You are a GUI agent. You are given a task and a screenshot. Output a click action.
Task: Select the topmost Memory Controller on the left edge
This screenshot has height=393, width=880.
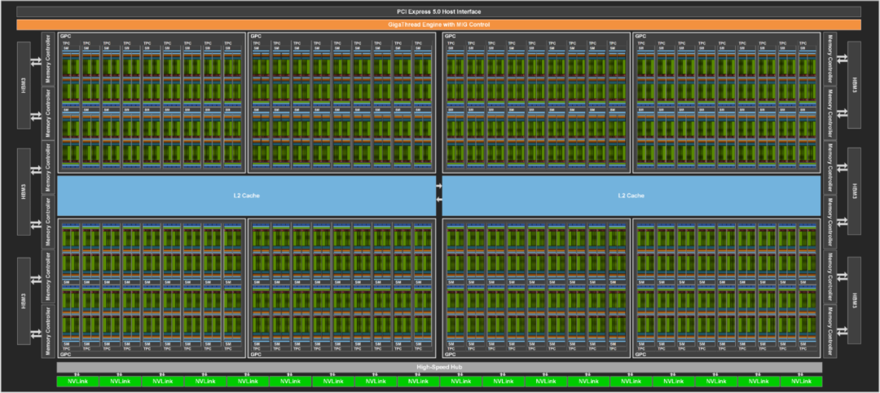(49, 59)
